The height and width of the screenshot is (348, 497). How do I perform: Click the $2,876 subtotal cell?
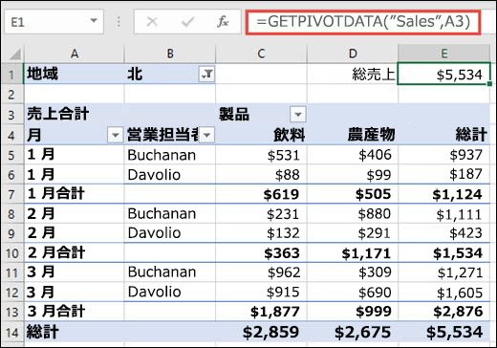[x=443, y=312]
